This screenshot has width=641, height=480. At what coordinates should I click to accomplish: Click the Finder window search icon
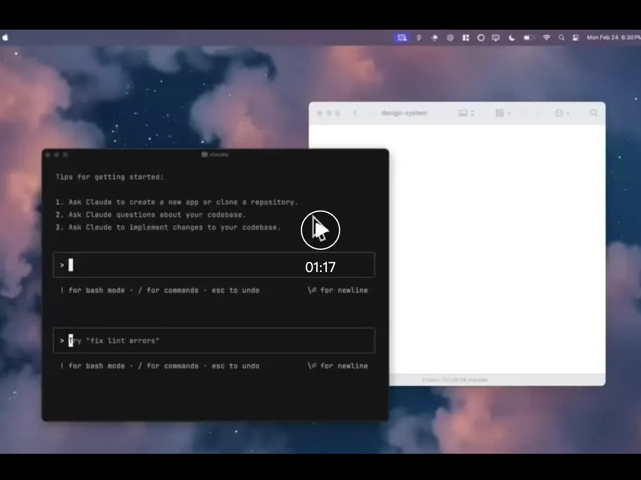point(593,113)
